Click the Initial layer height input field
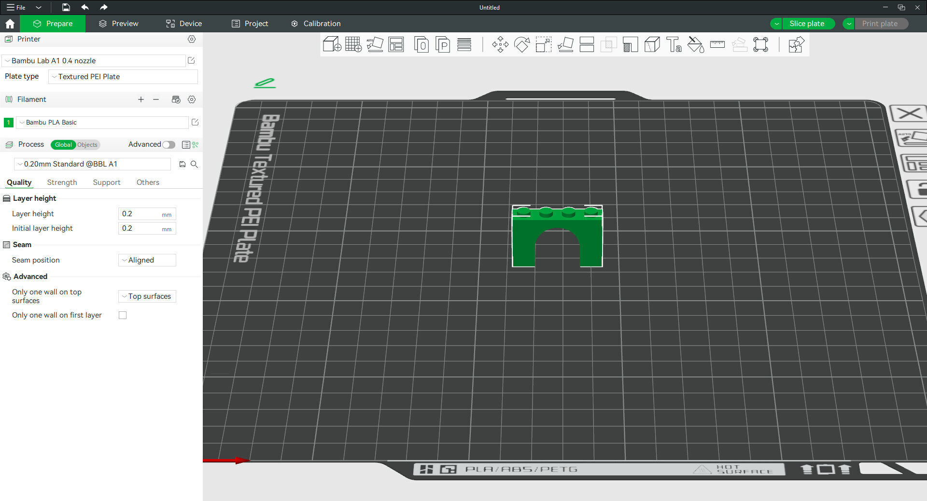Image resolution: width=927 pixels, height=501 pixels. [x=147, y=228]
